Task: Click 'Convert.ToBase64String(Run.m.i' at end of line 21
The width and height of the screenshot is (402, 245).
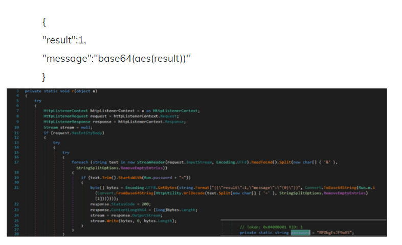Action: coord(340,188)
